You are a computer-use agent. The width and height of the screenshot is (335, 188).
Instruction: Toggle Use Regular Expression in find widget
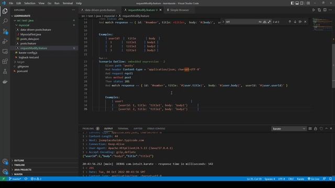pyautogui.click(x=269, y=22)
